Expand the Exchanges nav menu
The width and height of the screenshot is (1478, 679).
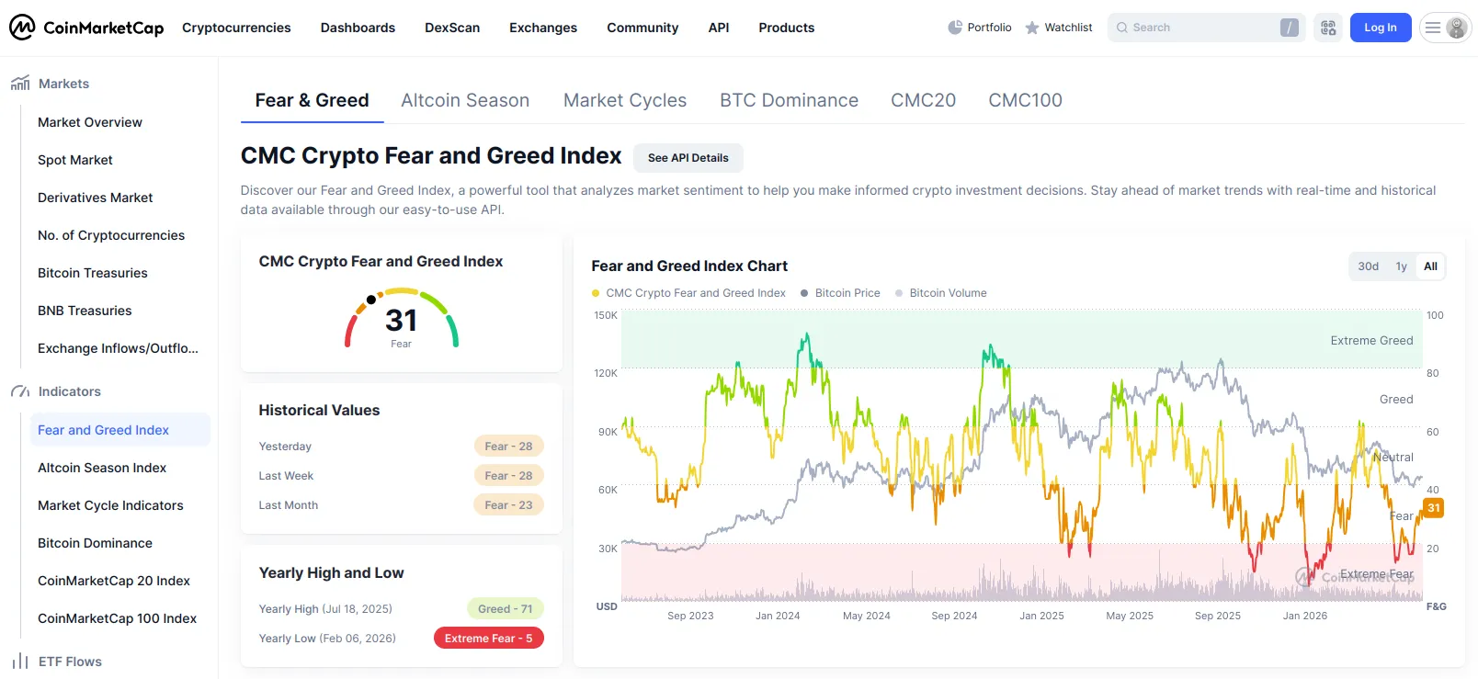[x=543, y=28]
